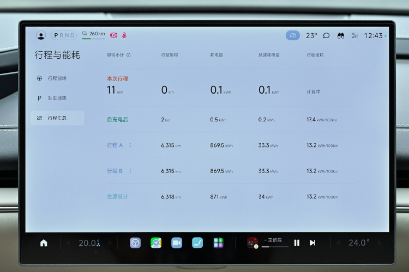Tap the PRND gear selector indicator
409x272 pixels.
pos(64,35)
